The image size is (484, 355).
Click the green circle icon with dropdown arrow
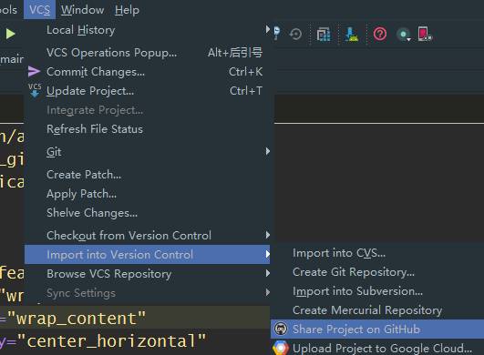[404, 35]
